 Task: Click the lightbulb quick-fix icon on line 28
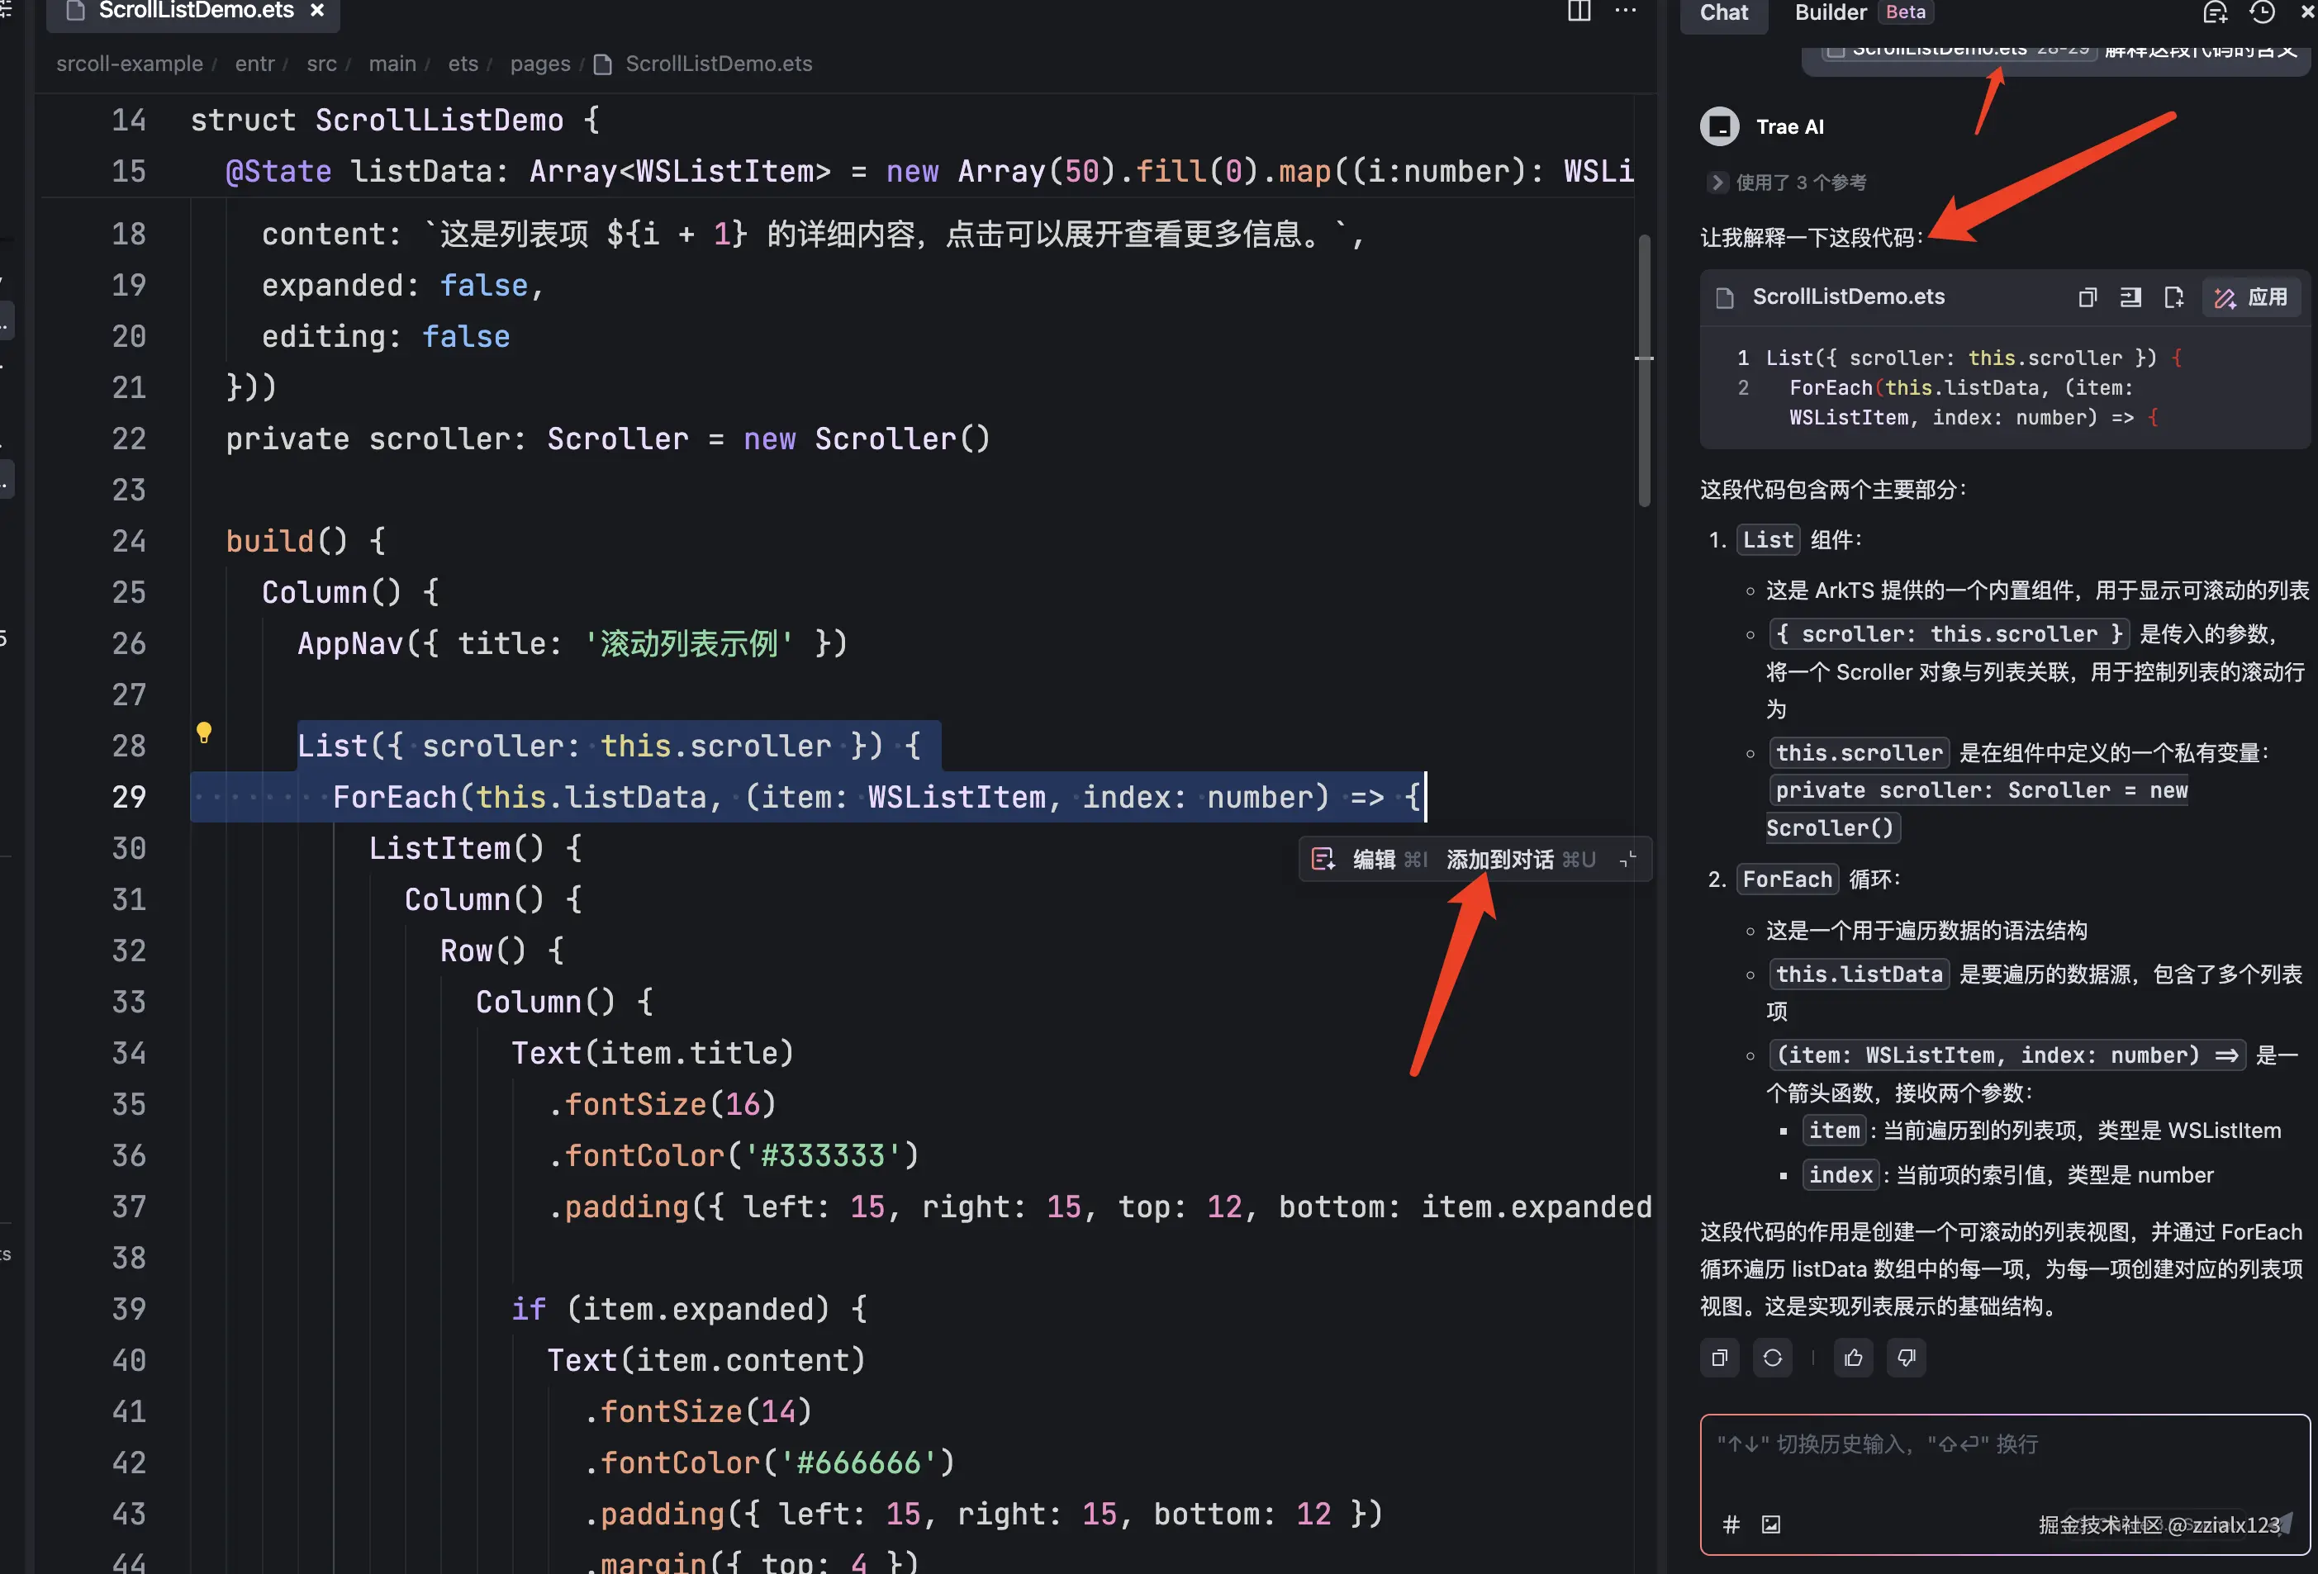point(203,732)
